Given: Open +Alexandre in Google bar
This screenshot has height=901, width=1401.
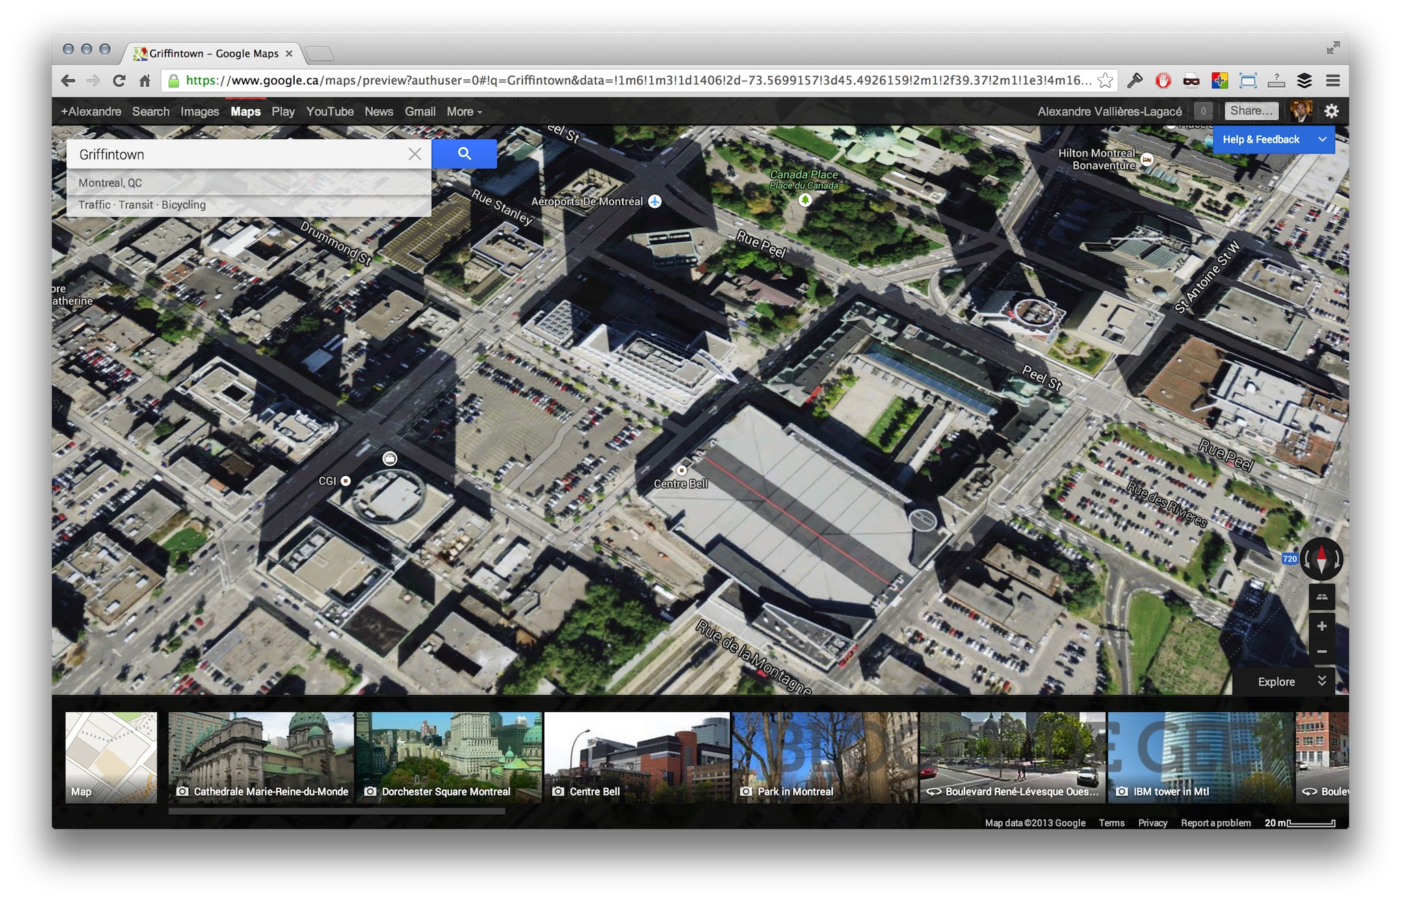Looking at the screenshot, I should point(91,112).
